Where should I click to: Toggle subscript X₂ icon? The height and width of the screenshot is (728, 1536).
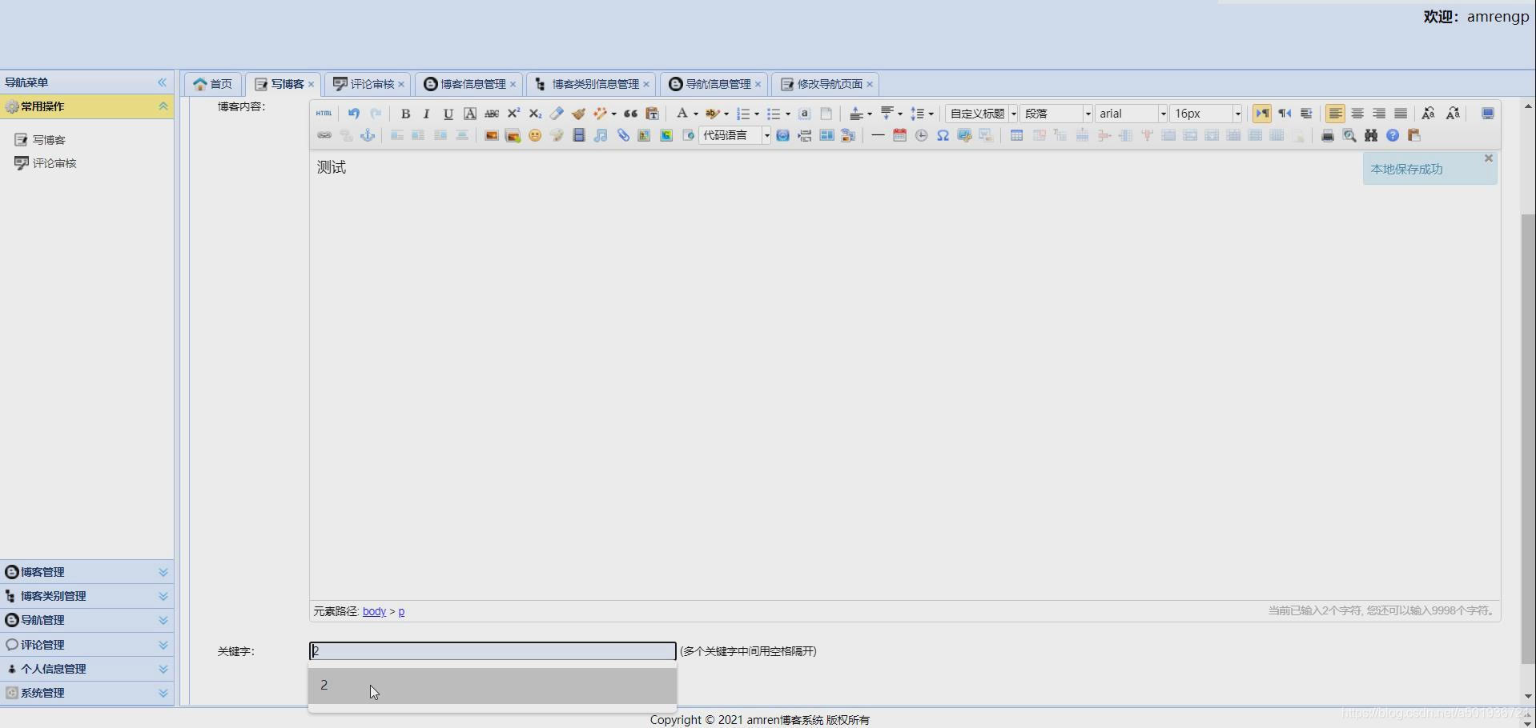coord(535,114)
